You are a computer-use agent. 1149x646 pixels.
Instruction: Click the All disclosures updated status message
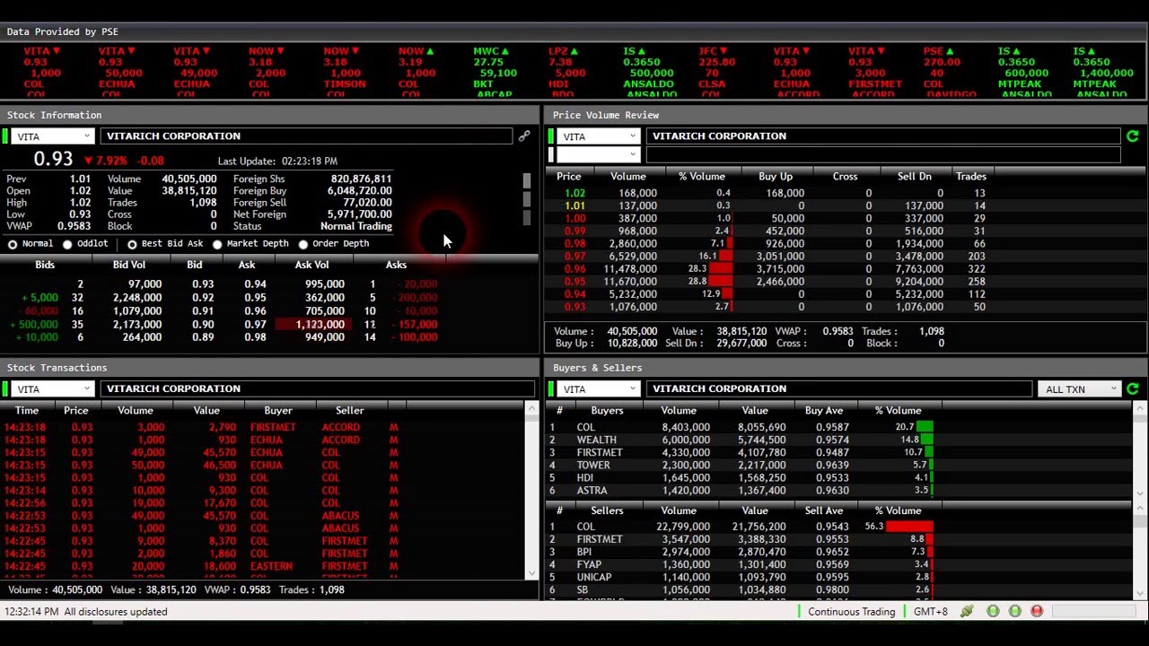click(x=116, y=612)
